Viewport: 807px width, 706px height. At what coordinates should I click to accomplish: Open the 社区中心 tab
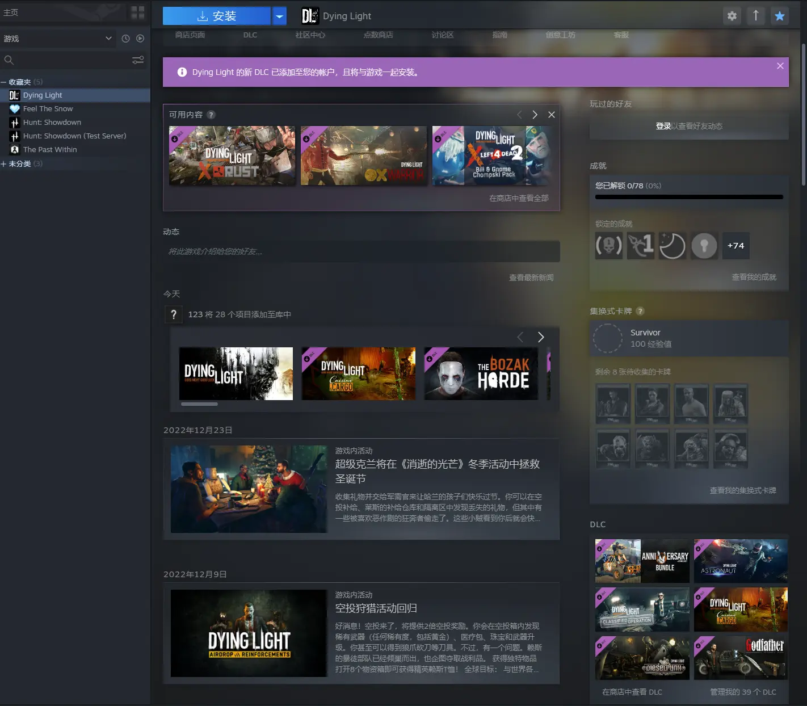pyautogui.click(x=310, y=35)
